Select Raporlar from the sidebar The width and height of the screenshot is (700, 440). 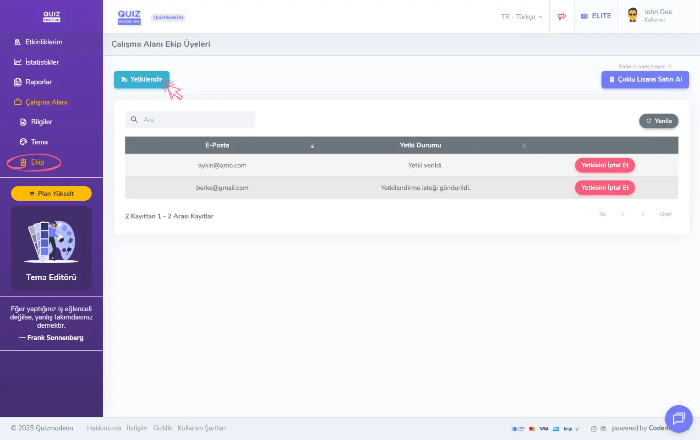pyautogui.click(x=38, y=82)
